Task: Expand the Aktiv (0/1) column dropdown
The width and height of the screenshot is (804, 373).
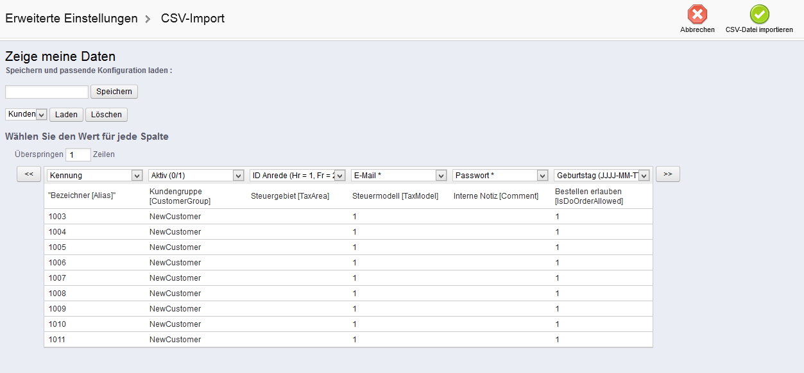Action: click(x=196, y=176)
